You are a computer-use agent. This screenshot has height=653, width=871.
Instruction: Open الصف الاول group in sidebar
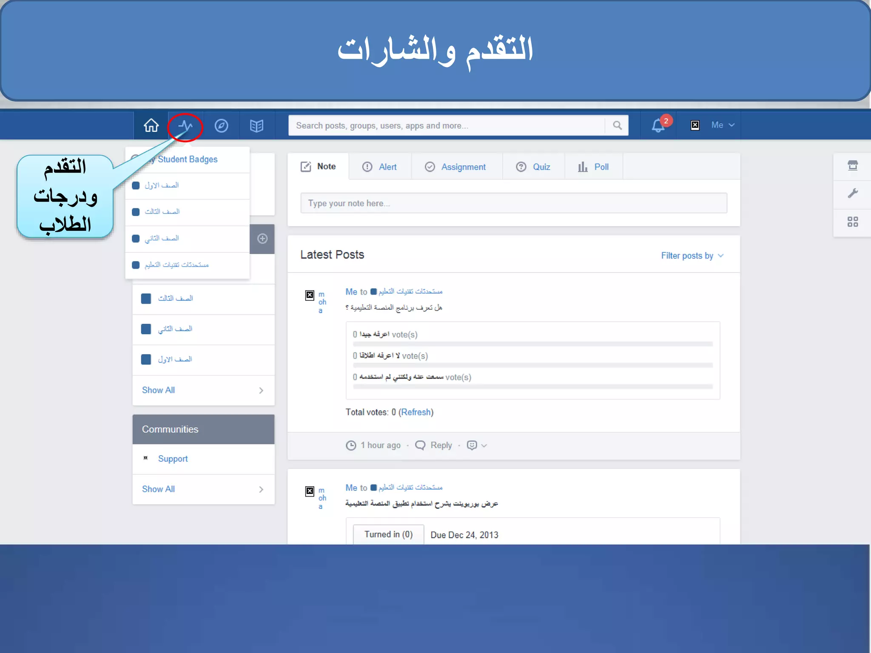203,360
